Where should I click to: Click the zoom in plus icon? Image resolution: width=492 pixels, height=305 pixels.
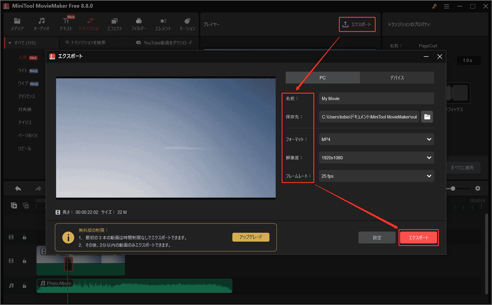coord(478,188)
